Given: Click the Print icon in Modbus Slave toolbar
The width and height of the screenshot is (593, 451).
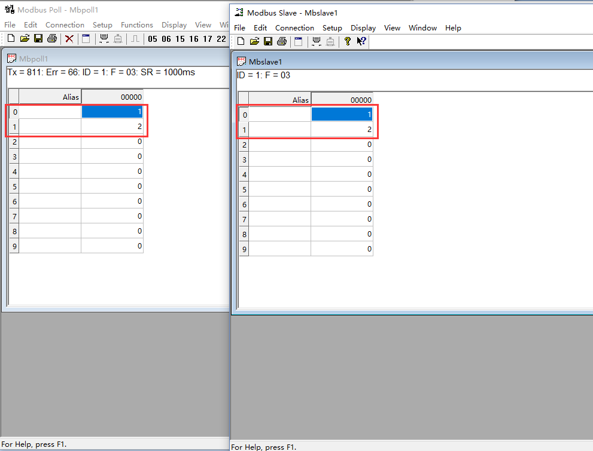Looking at the screenshot, I should pyautogui.click(x=281, y=41).
